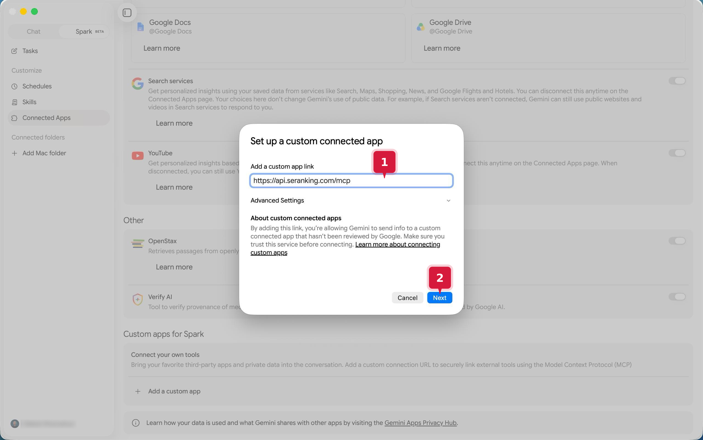703x440 pixels.
Task: Click the YouTube play icon
Action: pyautogui.click(x=138, y=156)
